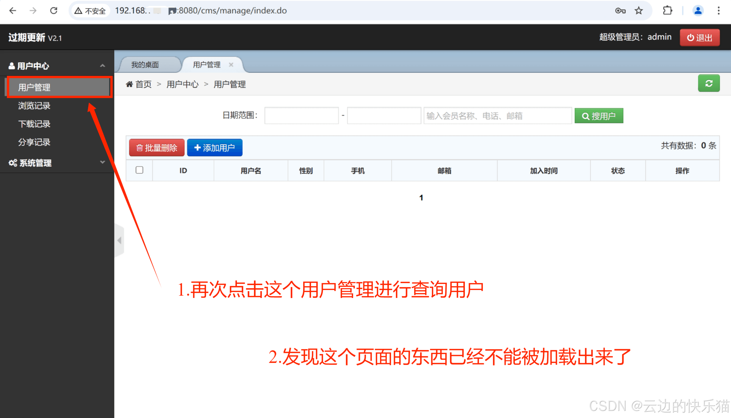Reload the page with browser refresh icon

(x=54, y=11)
